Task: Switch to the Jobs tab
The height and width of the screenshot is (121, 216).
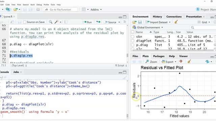Action: click(16, 72)
